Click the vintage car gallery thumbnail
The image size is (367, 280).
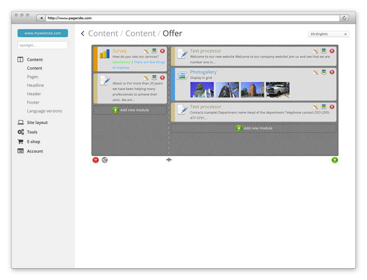[x=277, y=90]
